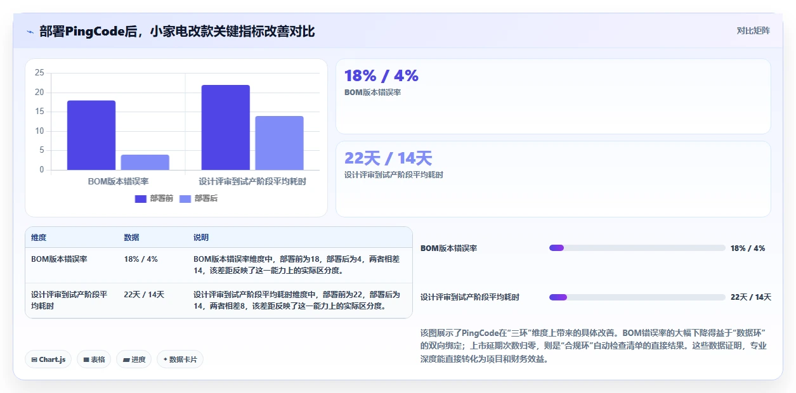Click the heading 部署PingCode后，小家电改款关键指标改善对比

[177, 32]
